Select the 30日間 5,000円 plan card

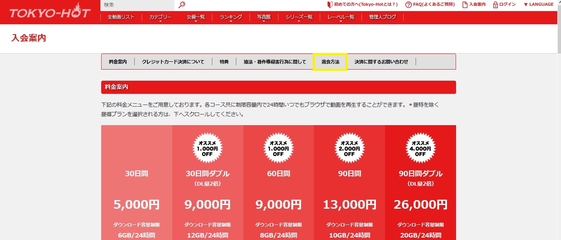tap(137, 185)
